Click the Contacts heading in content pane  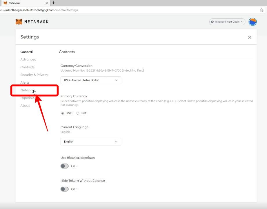tap(67, 52)
